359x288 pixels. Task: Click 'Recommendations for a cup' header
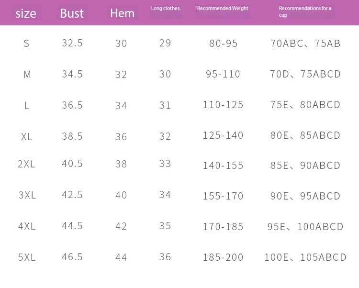306,11
